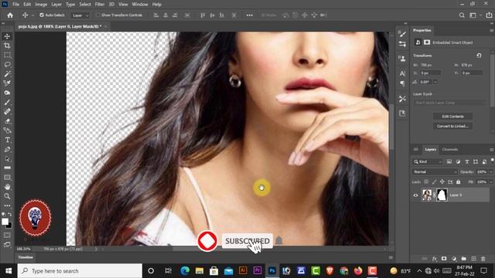
Task: Select the Move tool in the toolbar
Action: click(7, 36)
